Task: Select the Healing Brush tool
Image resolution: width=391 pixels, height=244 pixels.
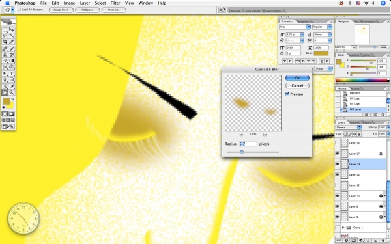Action: pos(5,49)
